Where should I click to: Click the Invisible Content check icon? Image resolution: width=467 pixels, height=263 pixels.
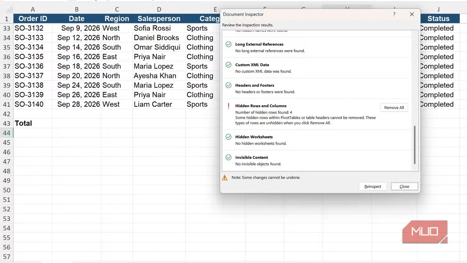click(x=229, y=157)
